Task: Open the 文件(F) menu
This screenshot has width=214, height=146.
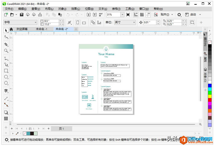Action: click(x=9, y=9)
